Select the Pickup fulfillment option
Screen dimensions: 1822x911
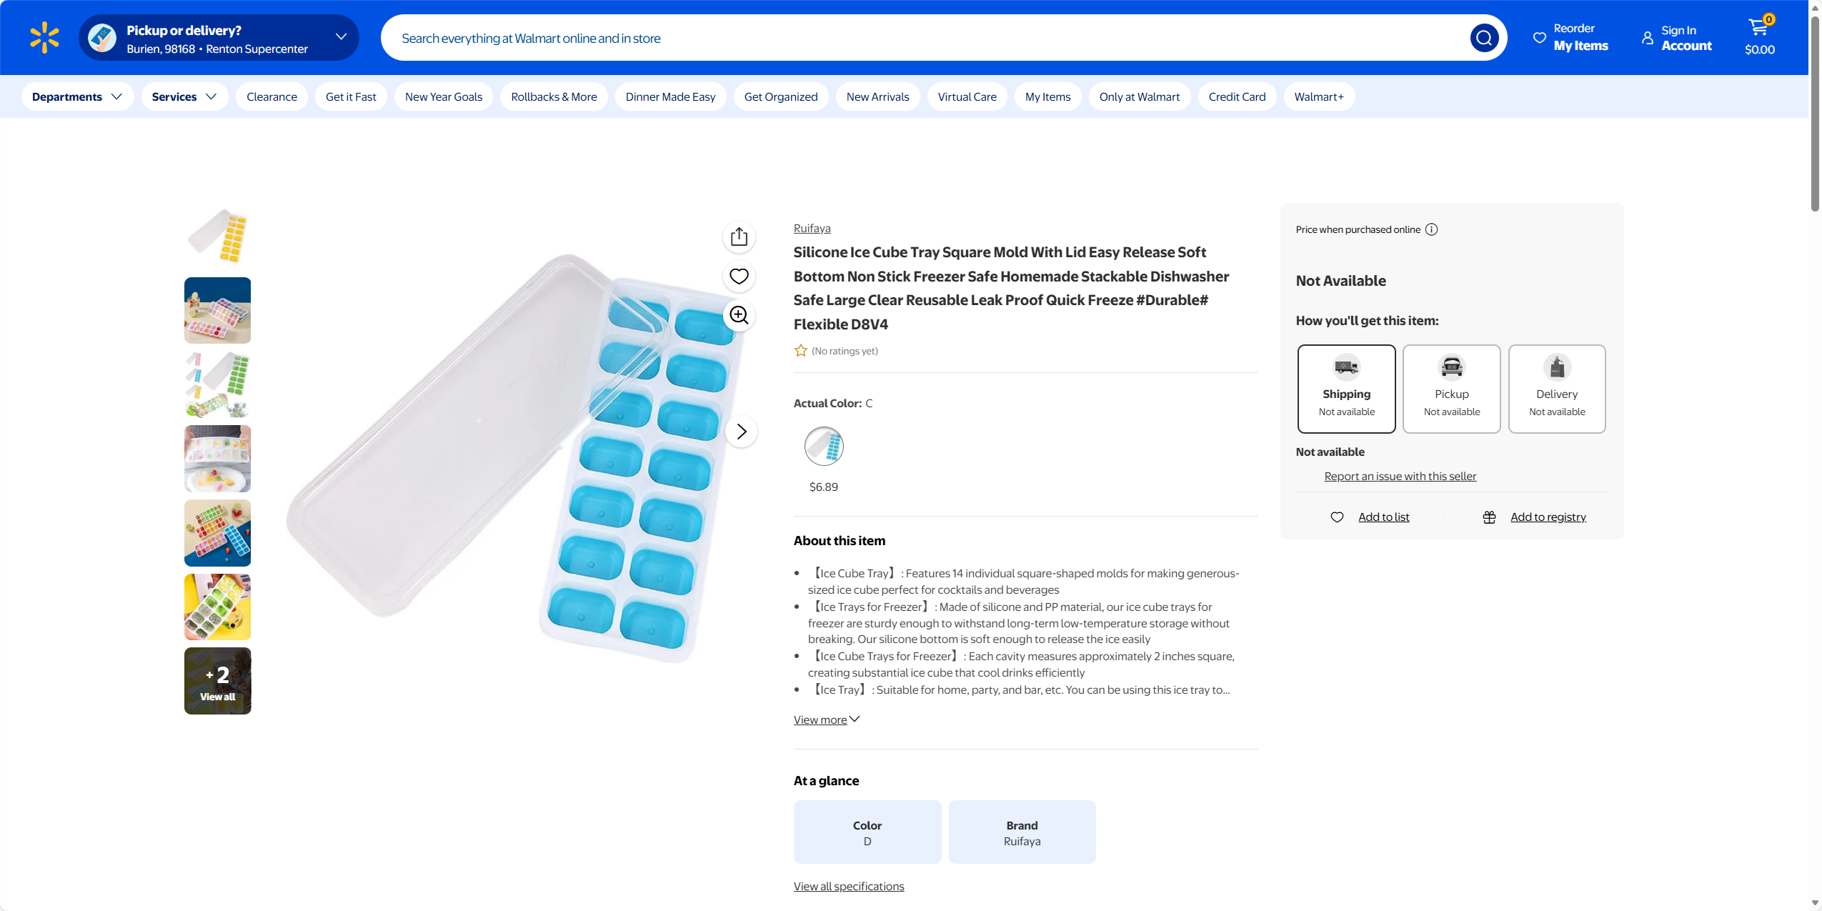coord(1451,389)
